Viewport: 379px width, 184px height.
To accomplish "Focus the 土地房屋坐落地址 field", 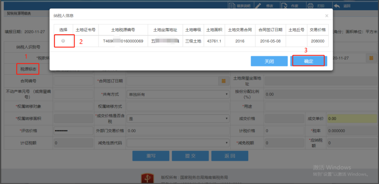I will click(321, 81).
